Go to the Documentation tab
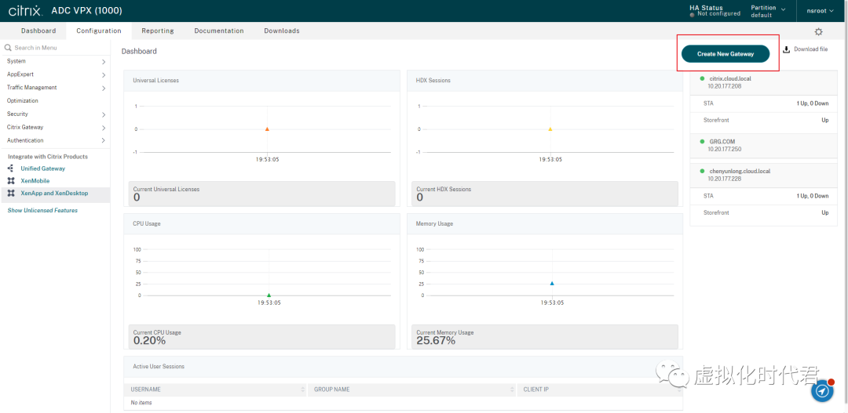 tap(219, 31)
